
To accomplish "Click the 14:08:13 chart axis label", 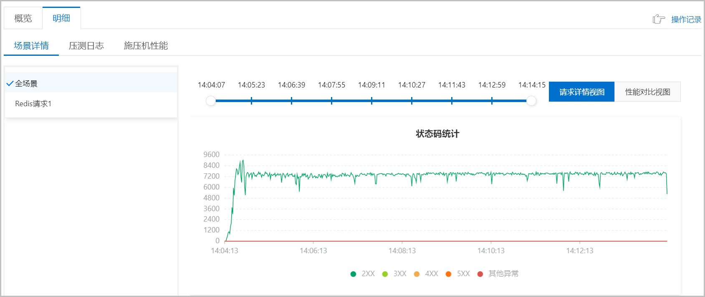I will click(x=402, y=251).
